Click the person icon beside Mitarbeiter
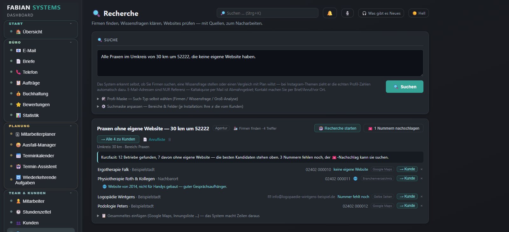 tap(18, 201)
